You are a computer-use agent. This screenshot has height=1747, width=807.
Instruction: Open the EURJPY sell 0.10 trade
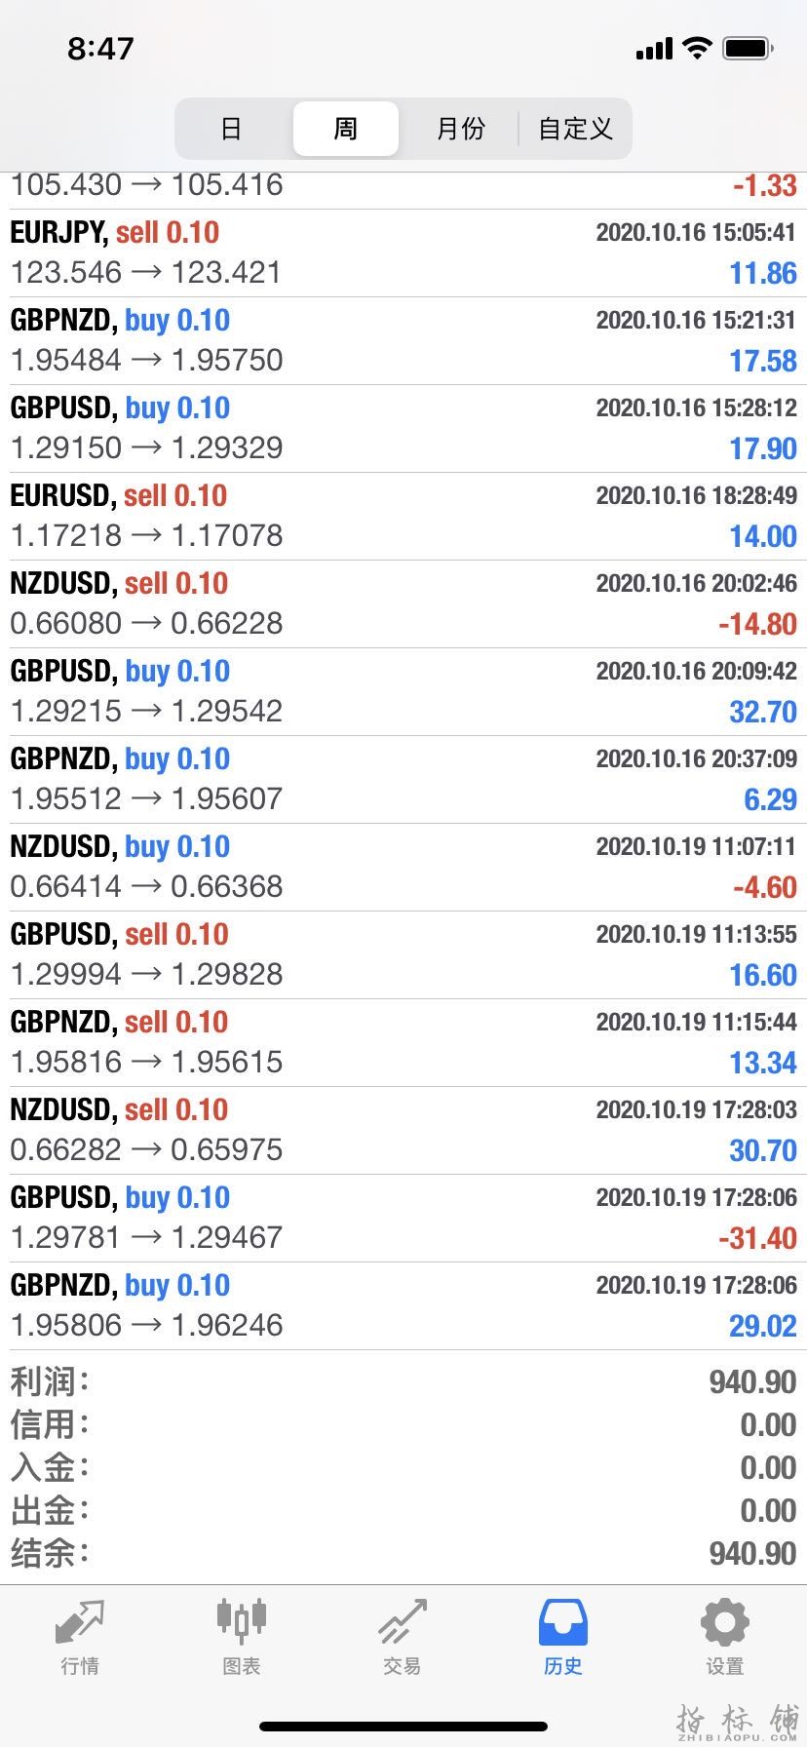pyautogui.click(x=403, y=253)
